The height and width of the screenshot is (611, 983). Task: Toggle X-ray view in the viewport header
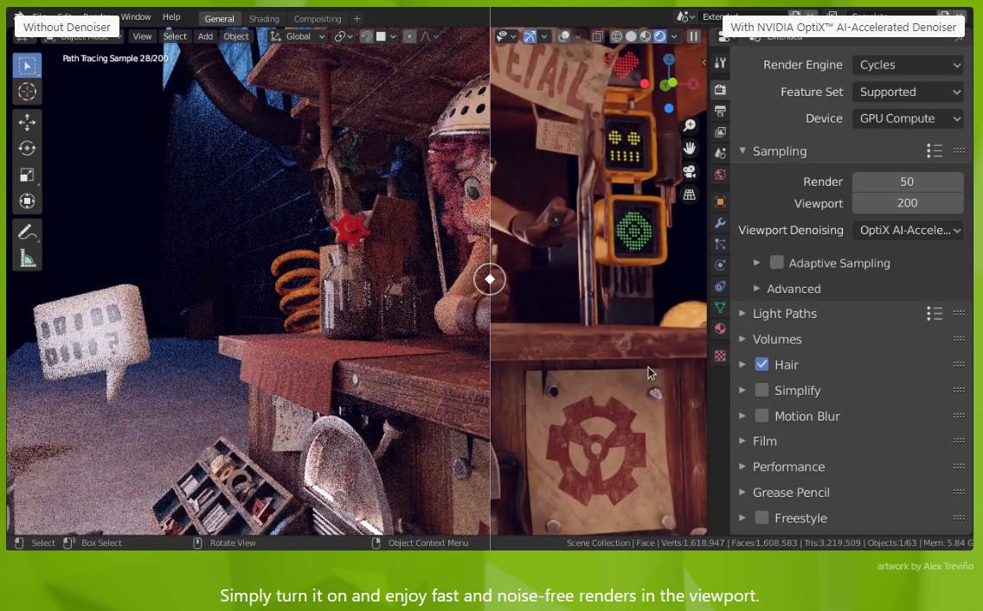click(x=597, y=36)
